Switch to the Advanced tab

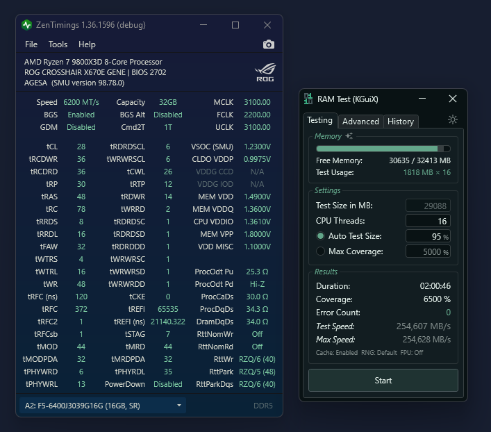(x=360, y=121)
